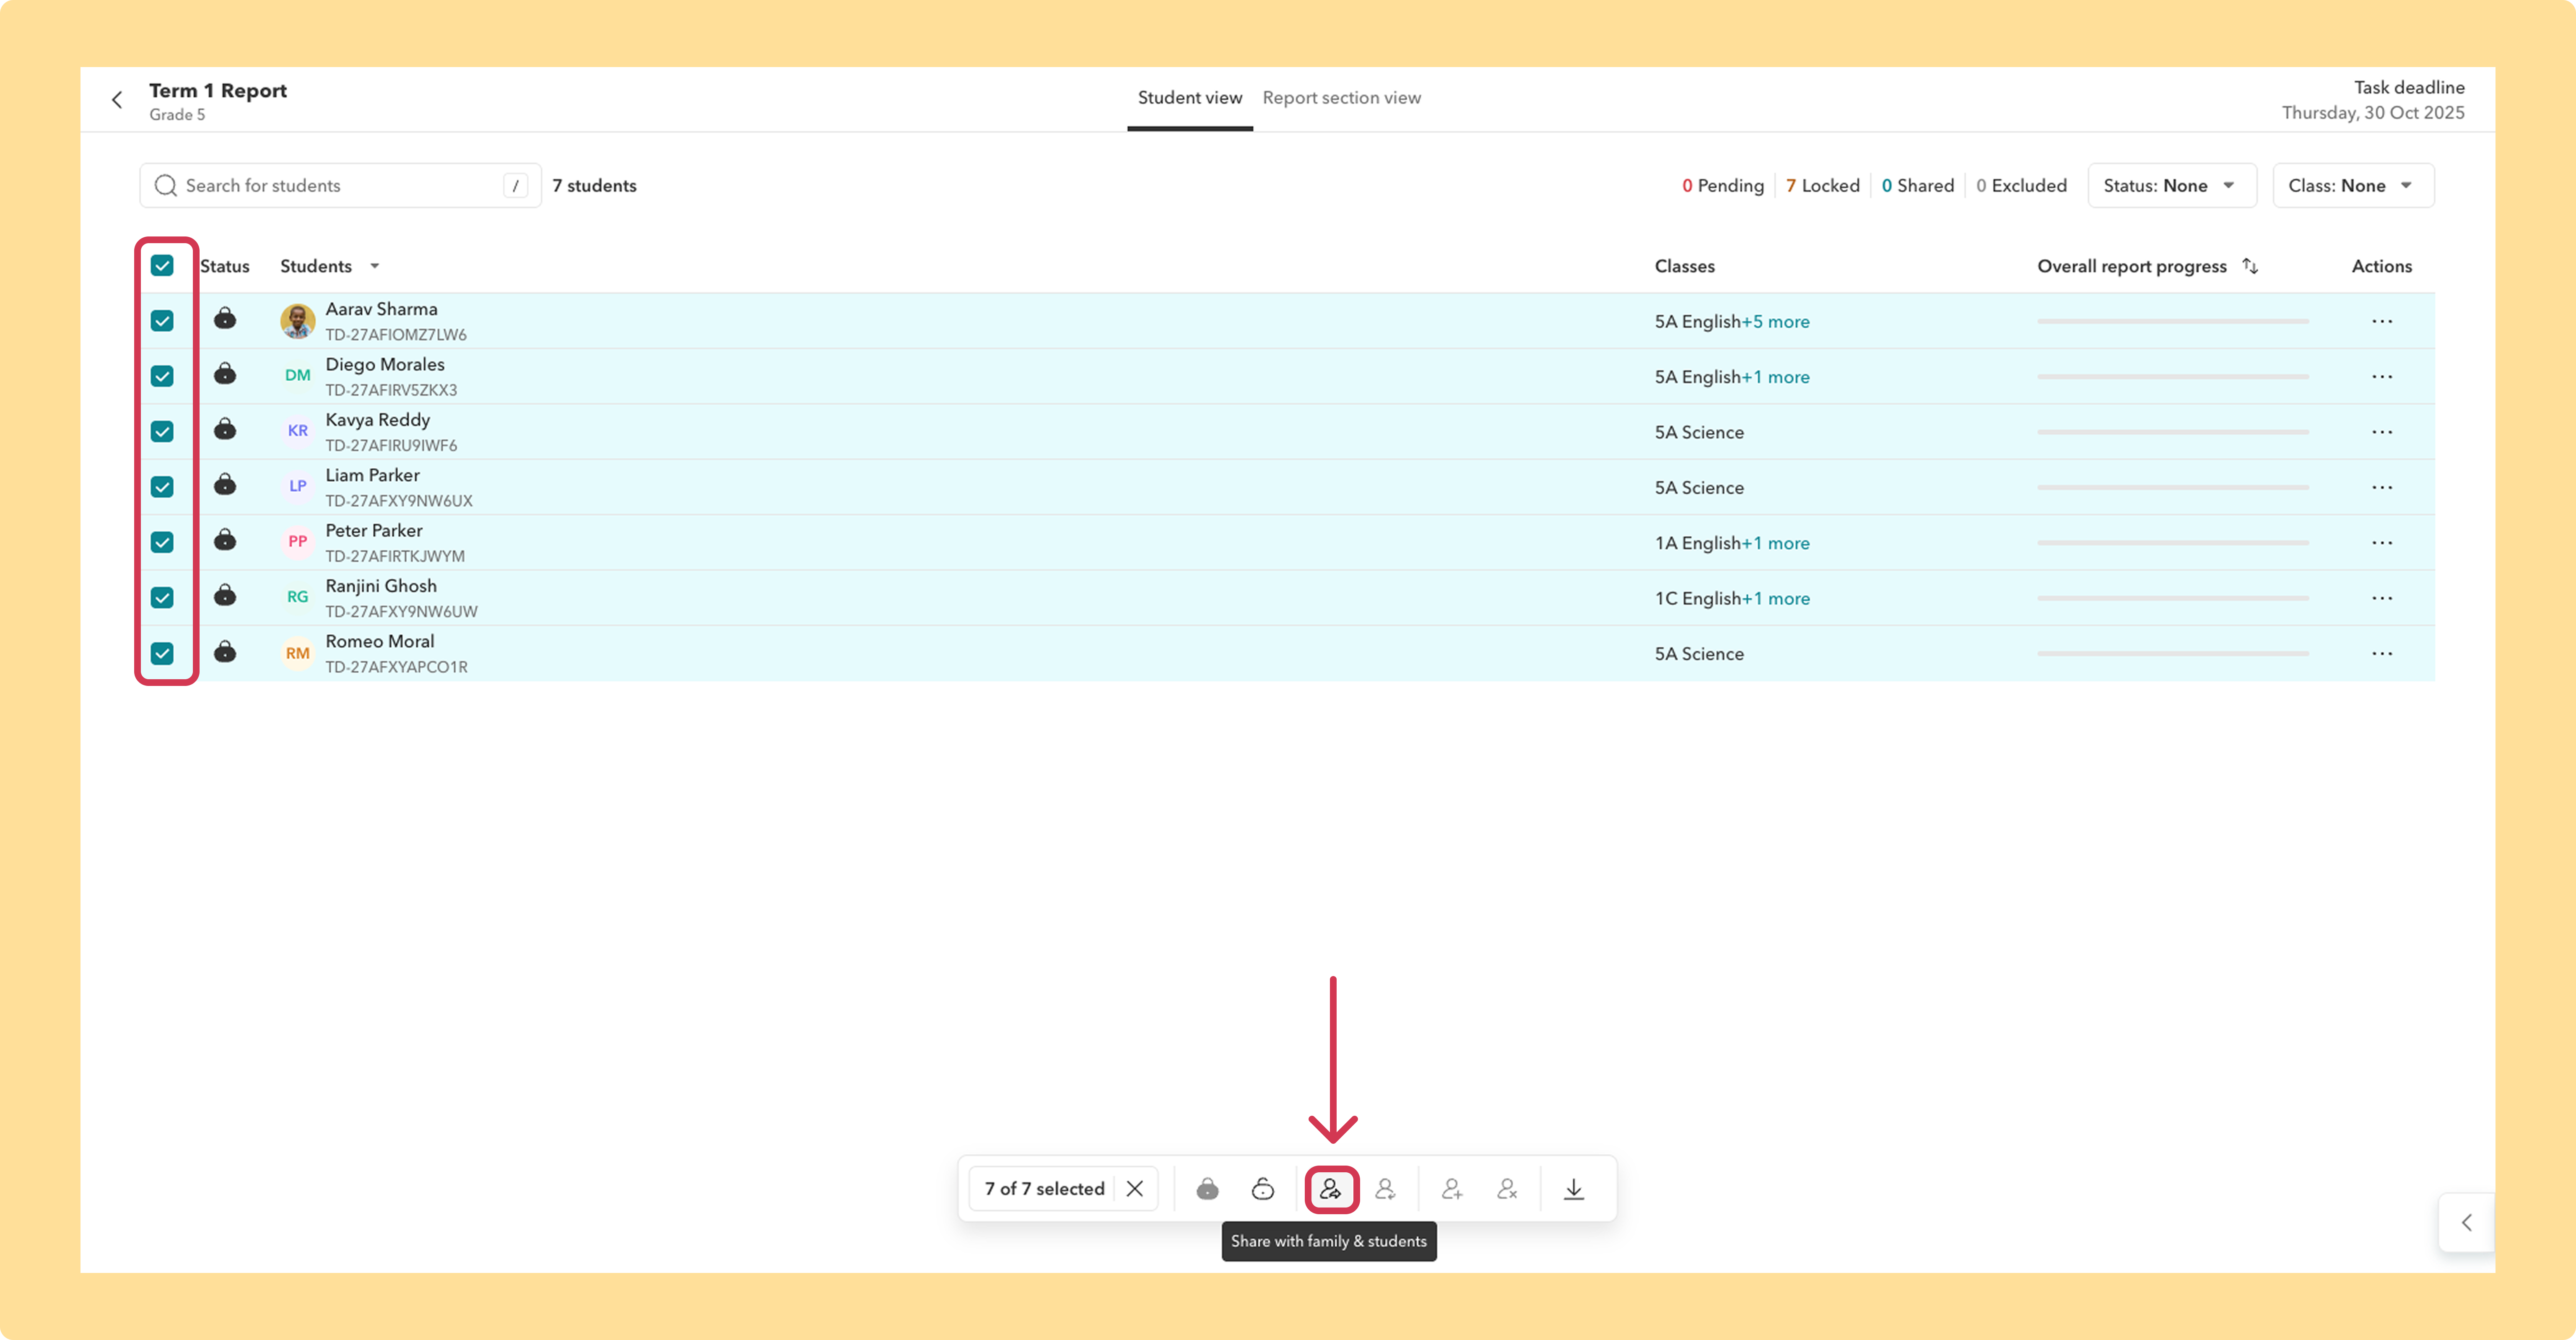This screenshot has height=1340, width=2576.
Task: Deselect Kavya Reddy's checkbox
Action: pyautogui.click(x=162, y=432)
